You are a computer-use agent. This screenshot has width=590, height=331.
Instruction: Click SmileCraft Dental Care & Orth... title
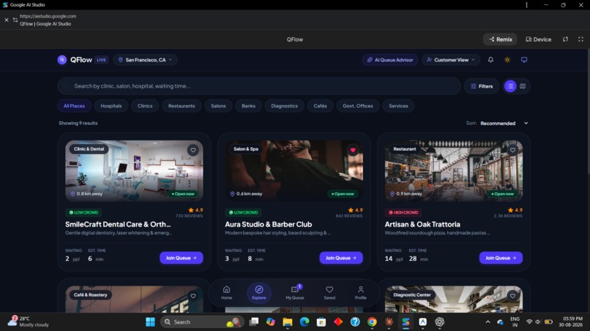(x=118, y=224)
